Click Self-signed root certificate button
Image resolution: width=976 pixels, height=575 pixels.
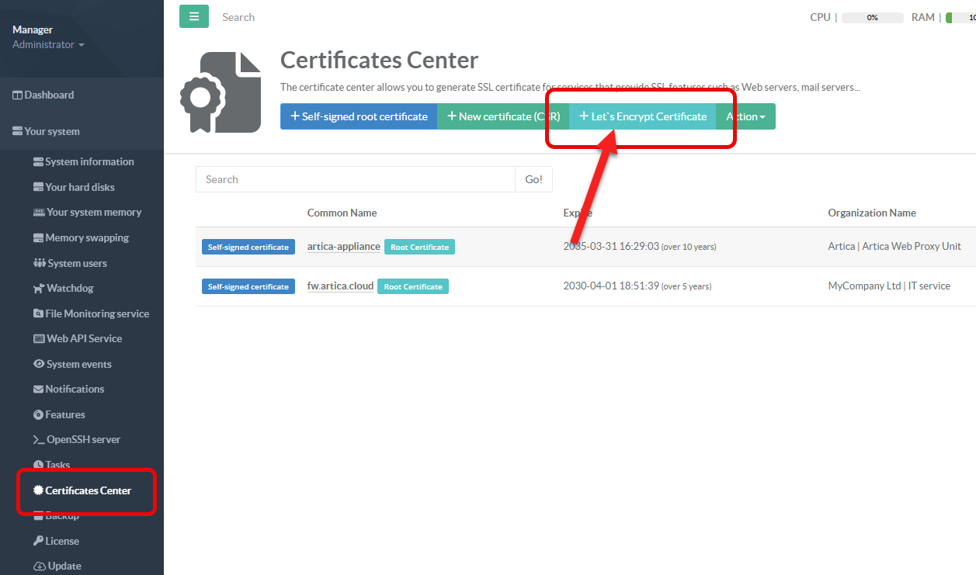coord(359,116)
